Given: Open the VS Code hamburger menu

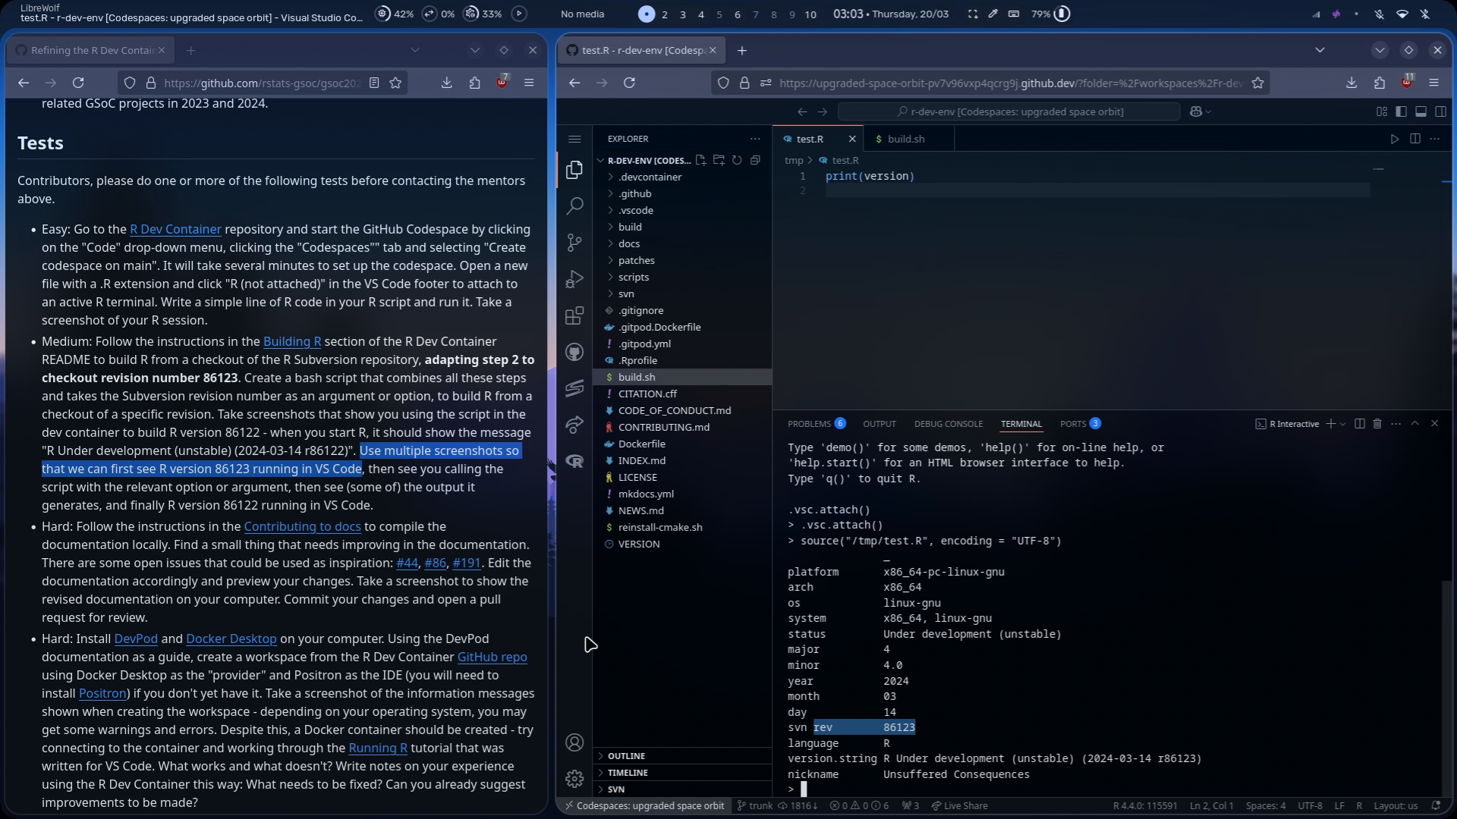Looking at the screenshot, I should (574, 139).
